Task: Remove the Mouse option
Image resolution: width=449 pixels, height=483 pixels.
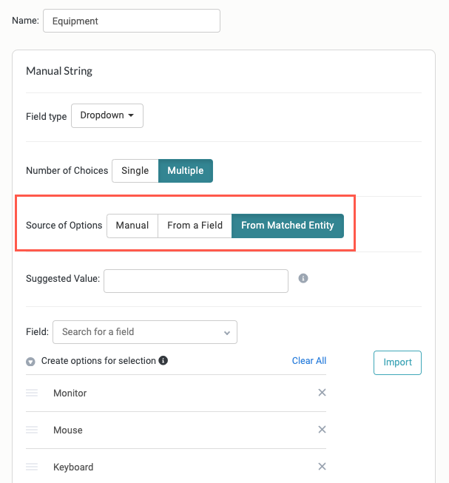Action: coord(322,430)
